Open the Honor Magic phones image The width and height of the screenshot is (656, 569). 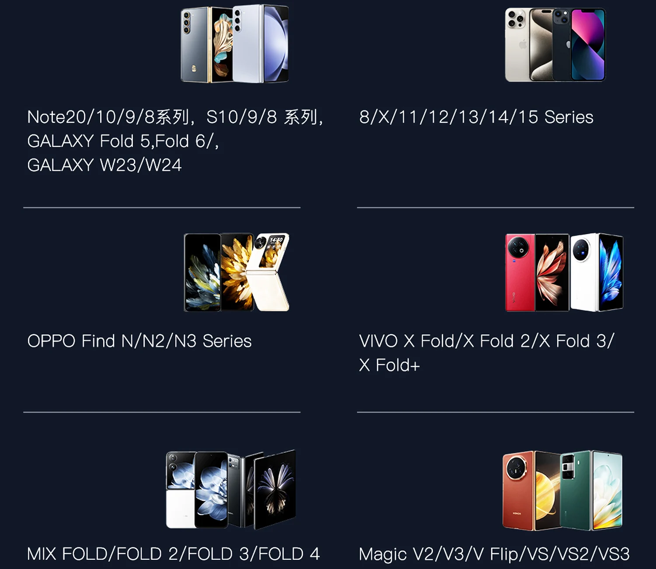tap(562, 490)
